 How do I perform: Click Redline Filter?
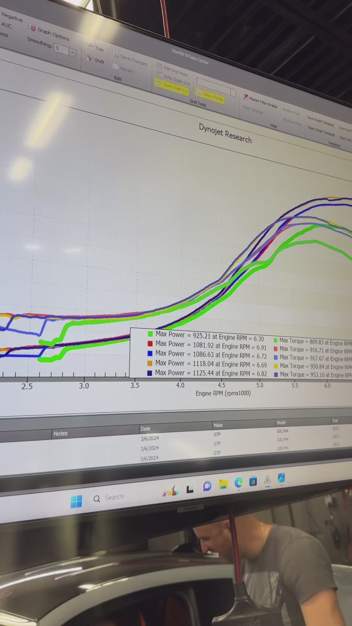click(x=291, y=112)
